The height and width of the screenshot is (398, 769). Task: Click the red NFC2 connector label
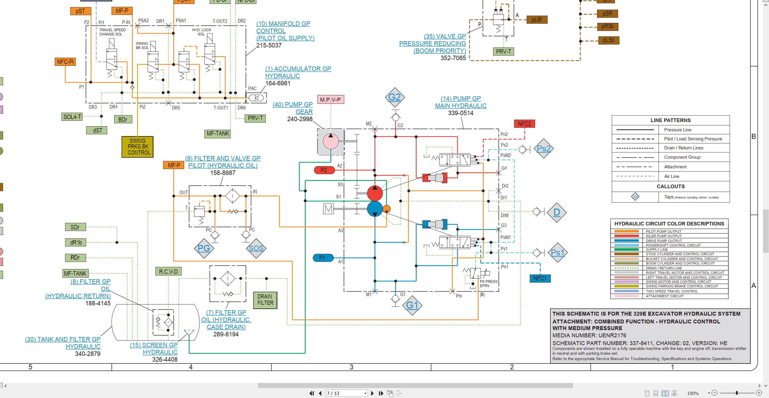click(x=524, y=124)
